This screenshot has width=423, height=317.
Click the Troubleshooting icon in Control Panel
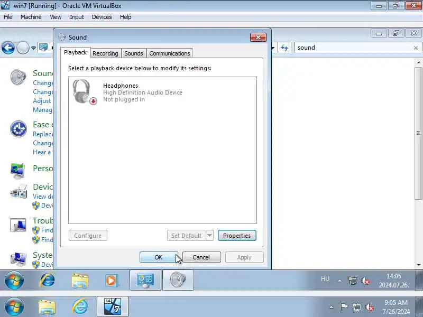pos(18,225)
